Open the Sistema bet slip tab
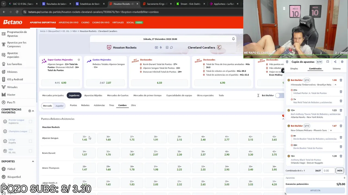 coord(337,69)
